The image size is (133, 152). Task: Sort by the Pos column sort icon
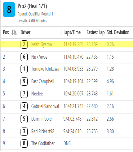pos(14,32)
